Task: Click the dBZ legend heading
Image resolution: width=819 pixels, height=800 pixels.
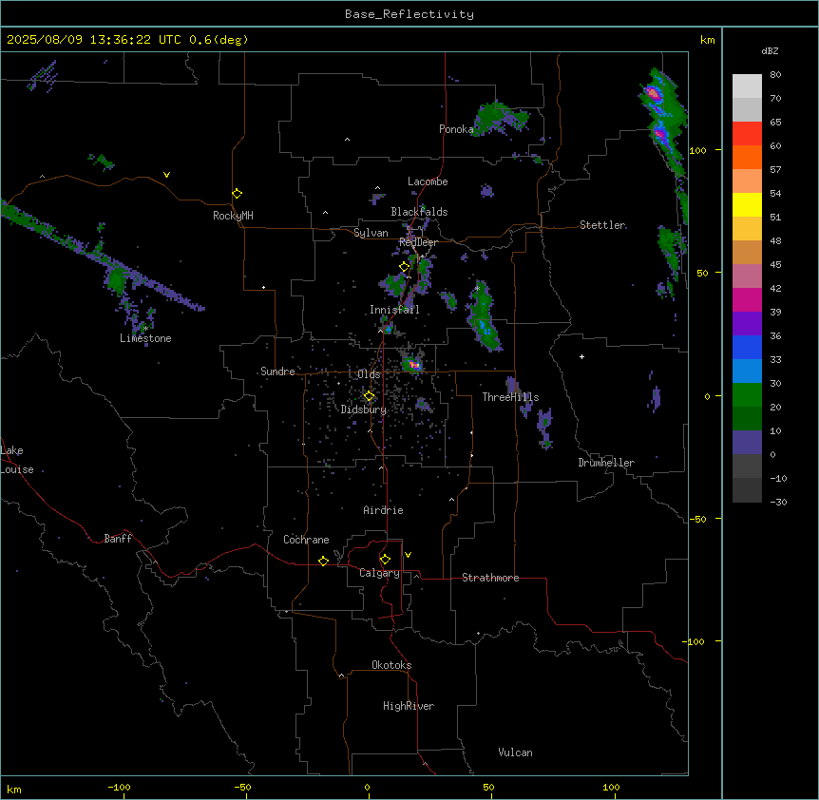Action: [770, 50]
